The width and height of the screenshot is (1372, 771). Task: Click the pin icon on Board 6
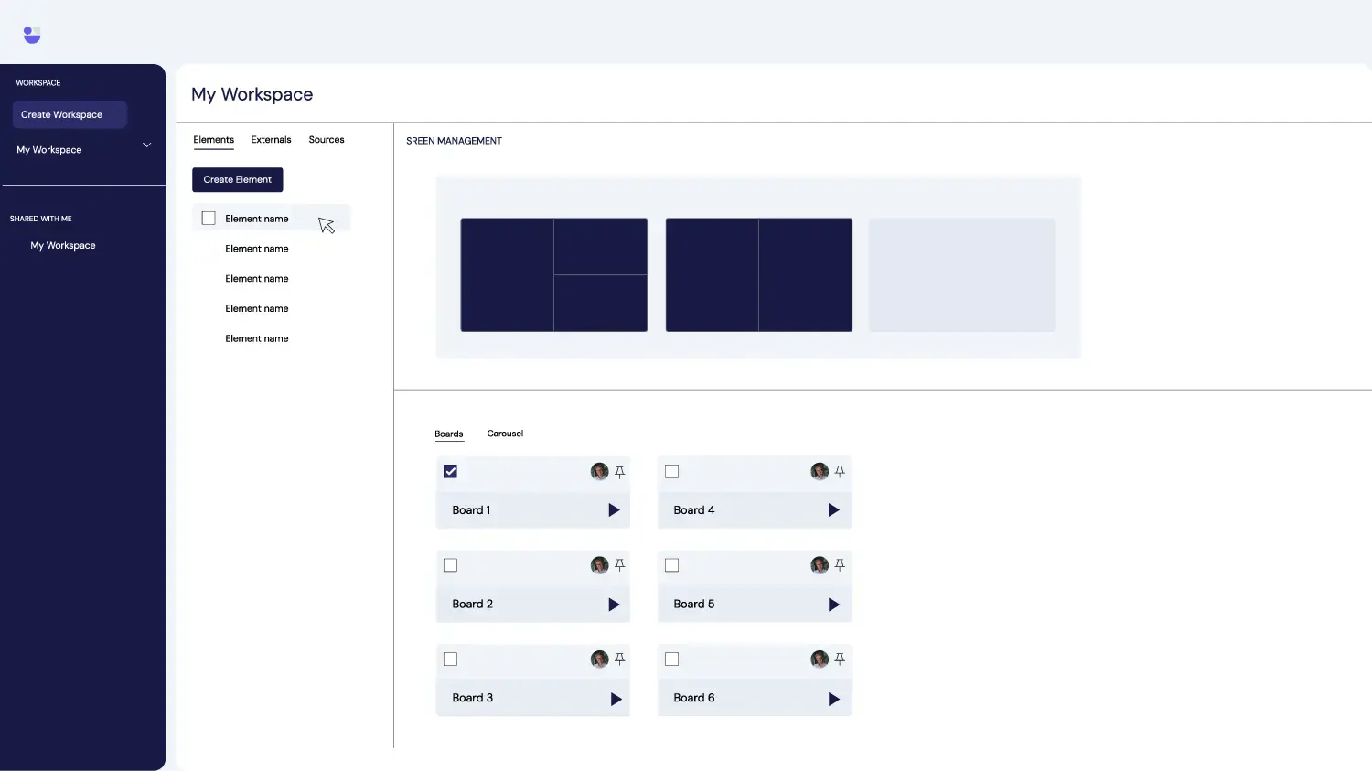tap(841, 659)
